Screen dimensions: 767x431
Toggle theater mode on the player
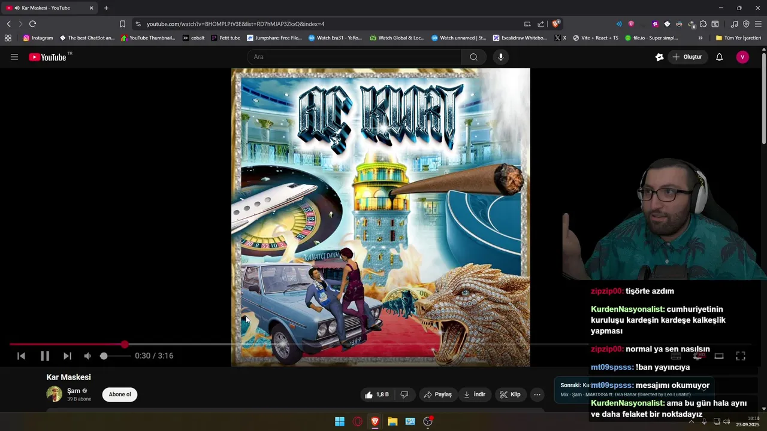click(719, 356)
